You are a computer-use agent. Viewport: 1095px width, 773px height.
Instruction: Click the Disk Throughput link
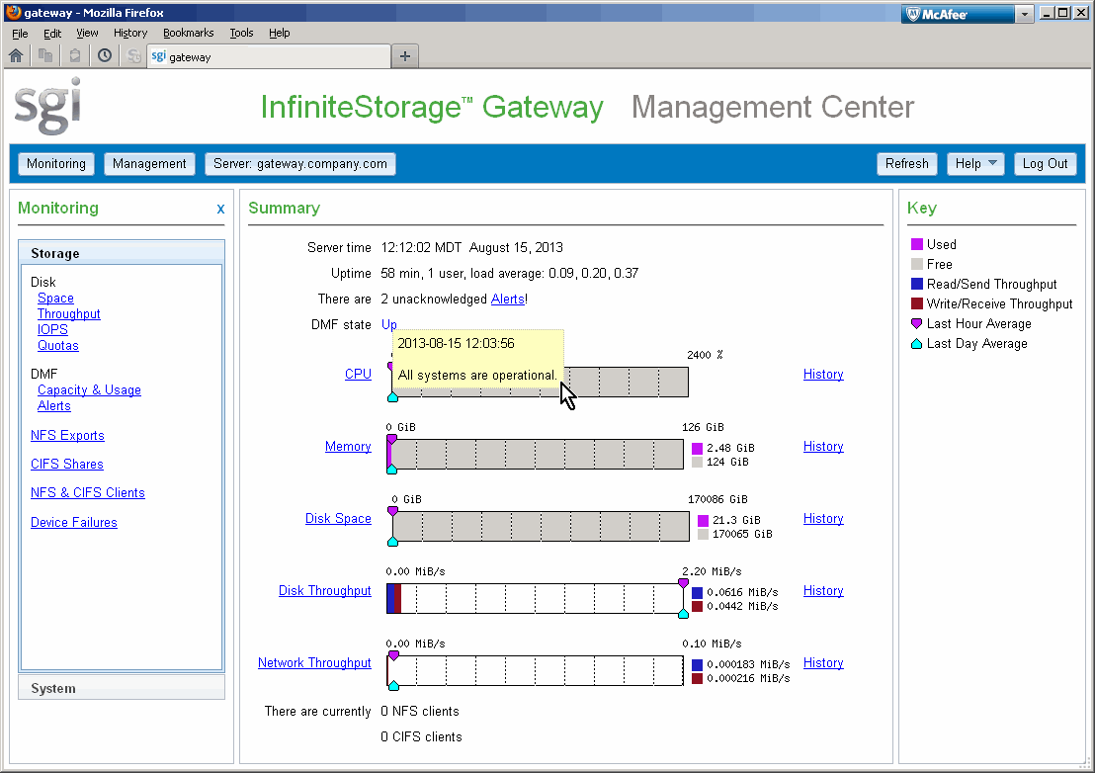click(325, 590)
